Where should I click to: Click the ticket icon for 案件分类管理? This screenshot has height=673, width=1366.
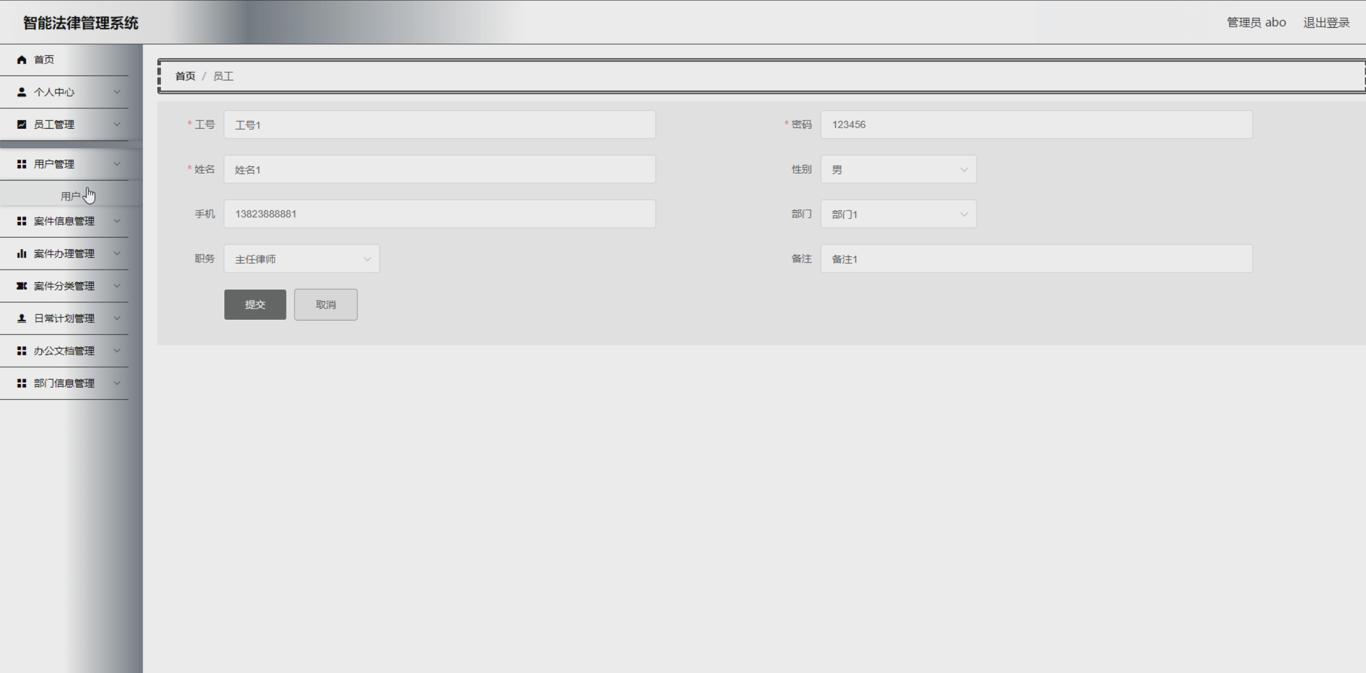coord(22,286)
